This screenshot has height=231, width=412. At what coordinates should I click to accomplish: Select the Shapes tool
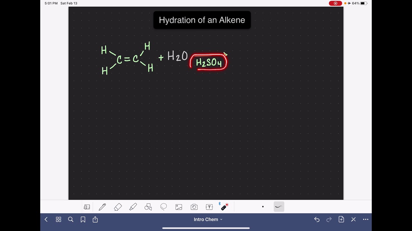point(148,207)
